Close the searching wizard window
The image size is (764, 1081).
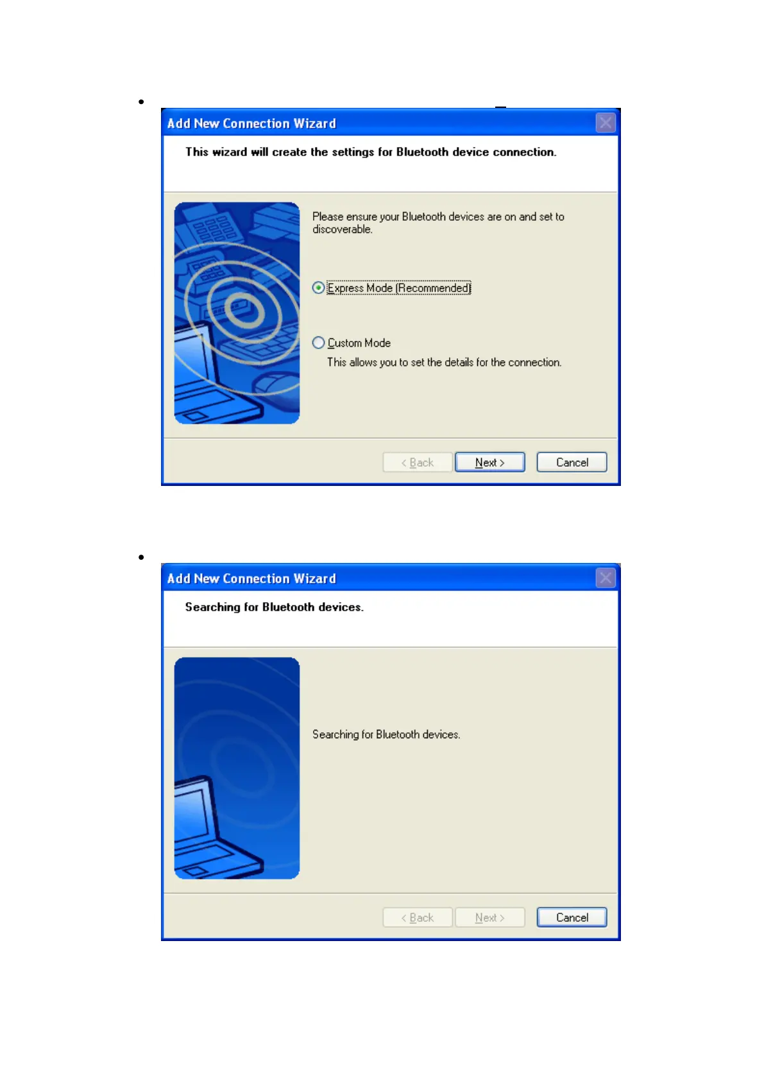click(606, 578)
